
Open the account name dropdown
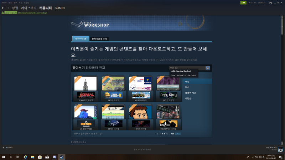click(x=262, y=3)
